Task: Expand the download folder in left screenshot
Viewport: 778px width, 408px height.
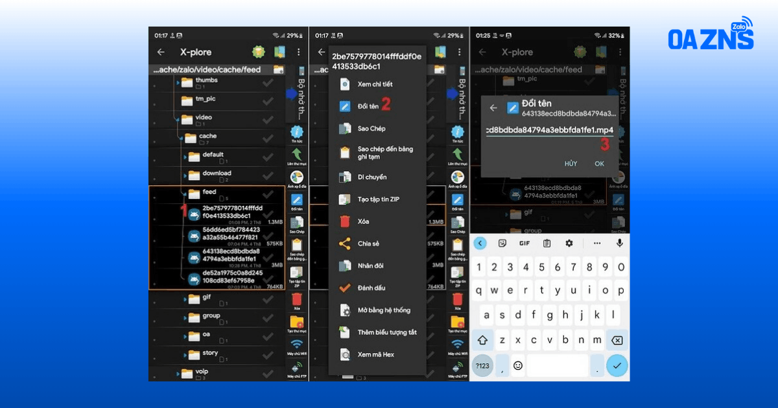Action: click(185, 175)
